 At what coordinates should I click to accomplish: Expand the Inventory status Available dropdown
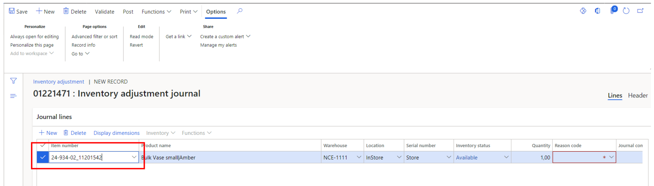[x=506, y=157]
